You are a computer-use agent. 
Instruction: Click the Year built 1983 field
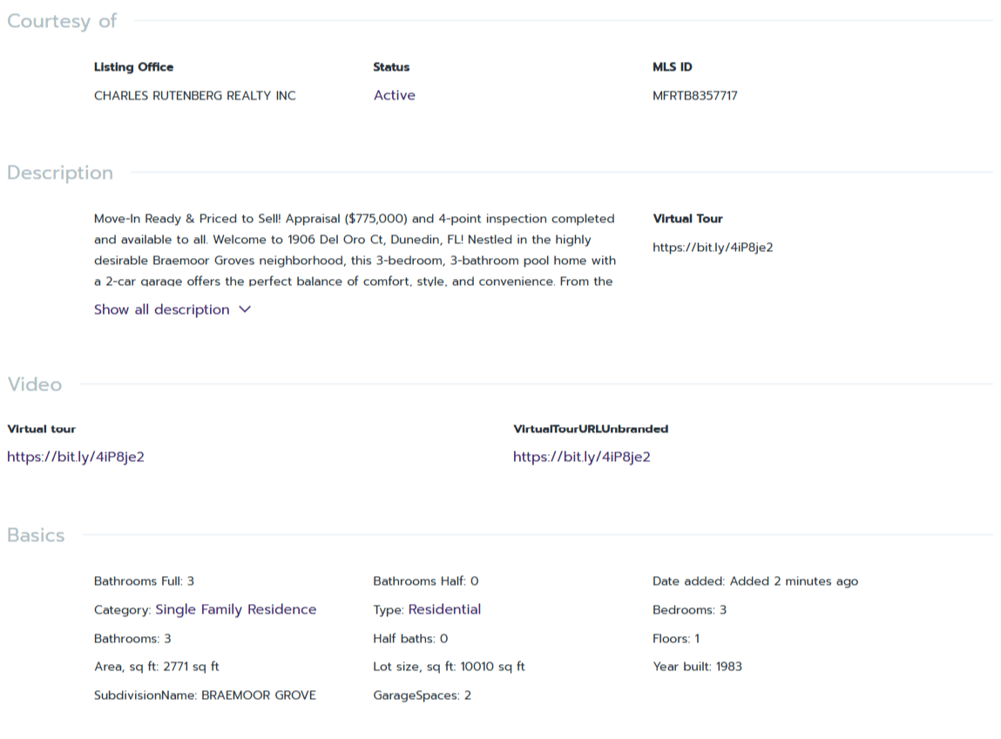[x=697, y=667]
